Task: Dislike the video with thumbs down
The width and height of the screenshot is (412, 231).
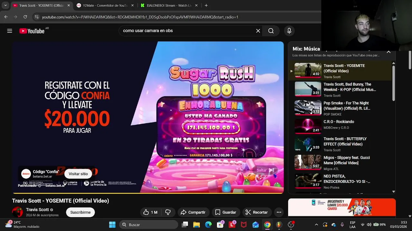Action: click(x=168, y=212)
